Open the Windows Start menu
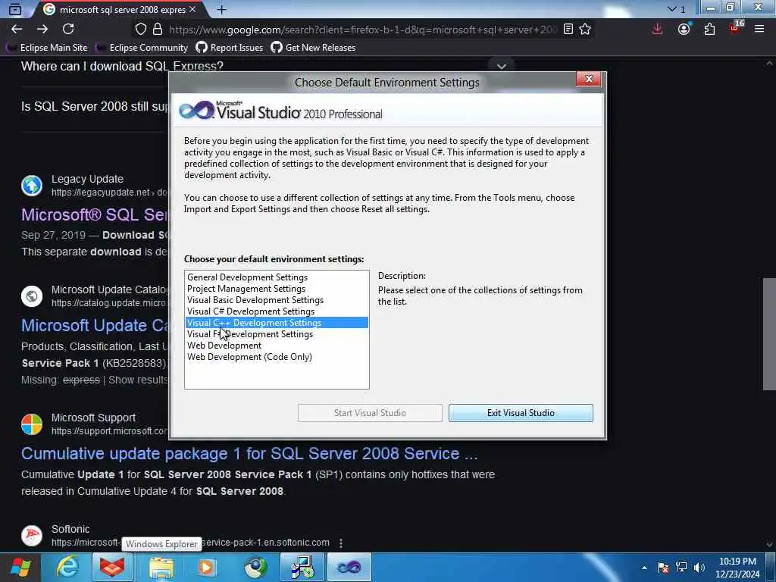776x582 pixels. (20, 567)
